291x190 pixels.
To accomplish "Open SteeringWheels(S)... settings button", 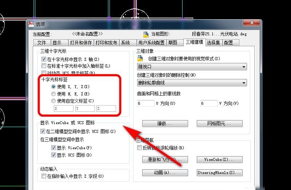I will 220,173.
